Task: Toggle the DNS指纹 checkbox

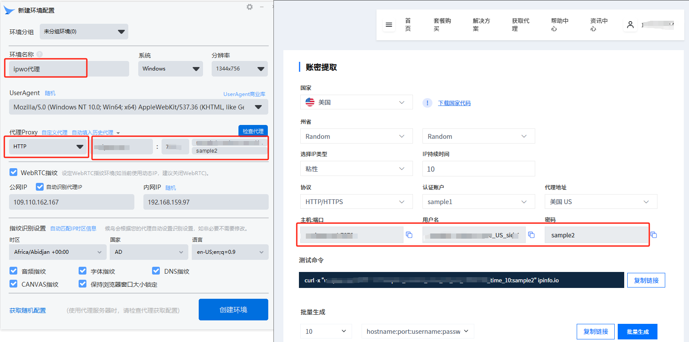Action: [156, 271]
